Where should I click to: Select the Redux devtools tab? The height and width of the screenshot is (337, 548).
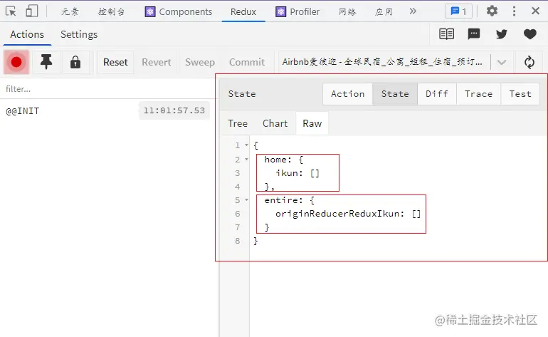[243, 11]
